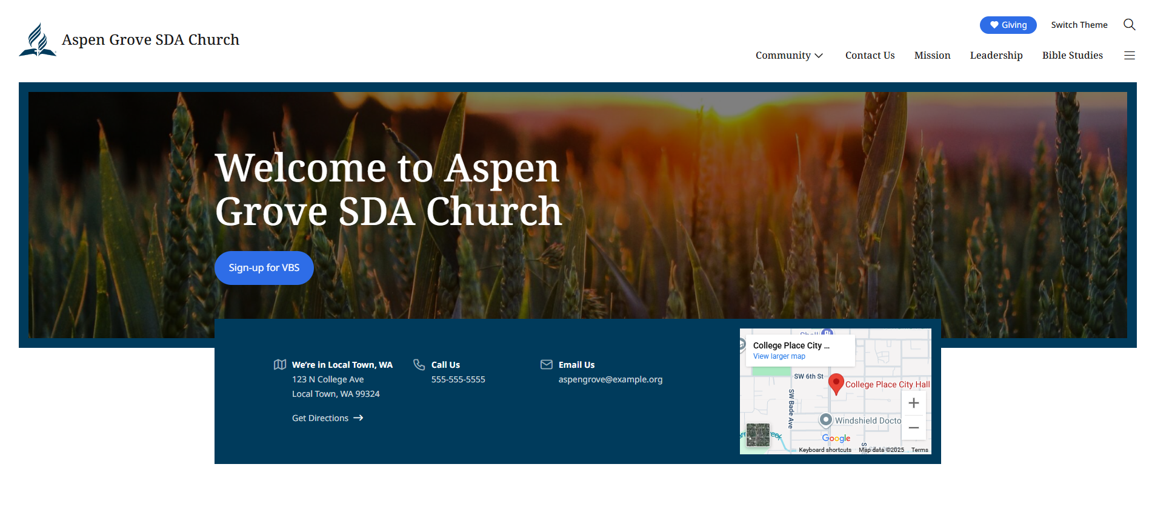The width and height of the screenshot is (1152, 513).
Task: Click the Sign-up for VBS button
Action: 264,268
